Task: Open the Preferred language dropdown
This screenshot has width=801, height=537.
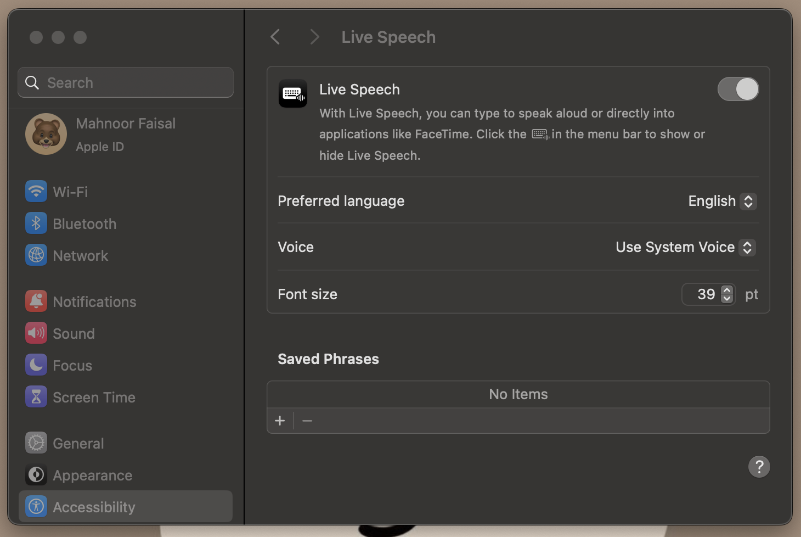Action: [x=748, y=201]
